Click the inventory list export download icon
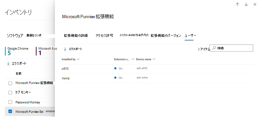 pos(8,64)
